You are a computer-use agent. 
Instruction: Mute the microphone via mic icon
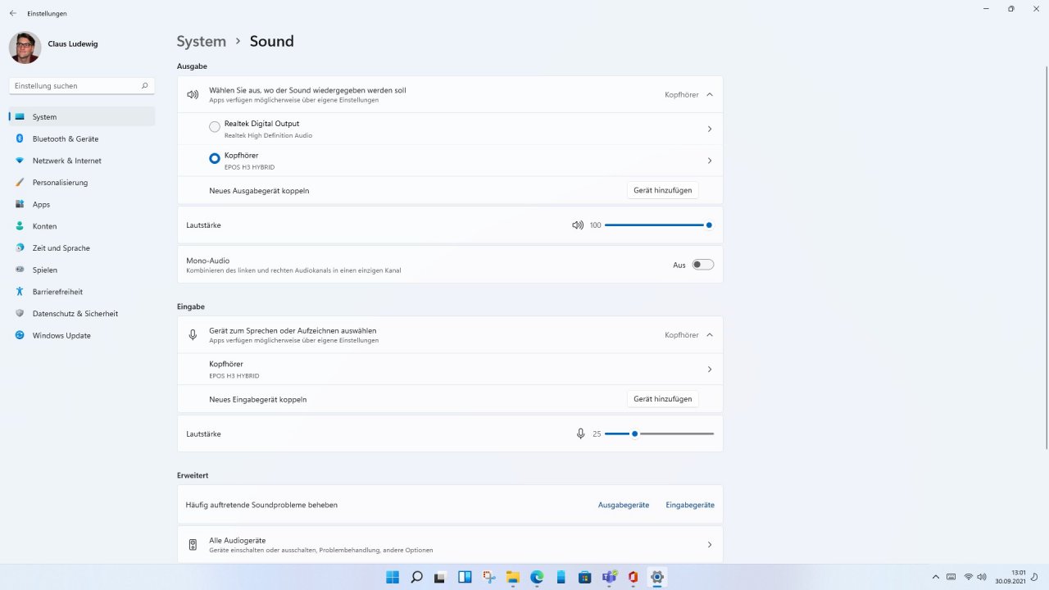[x=581, y=433]
